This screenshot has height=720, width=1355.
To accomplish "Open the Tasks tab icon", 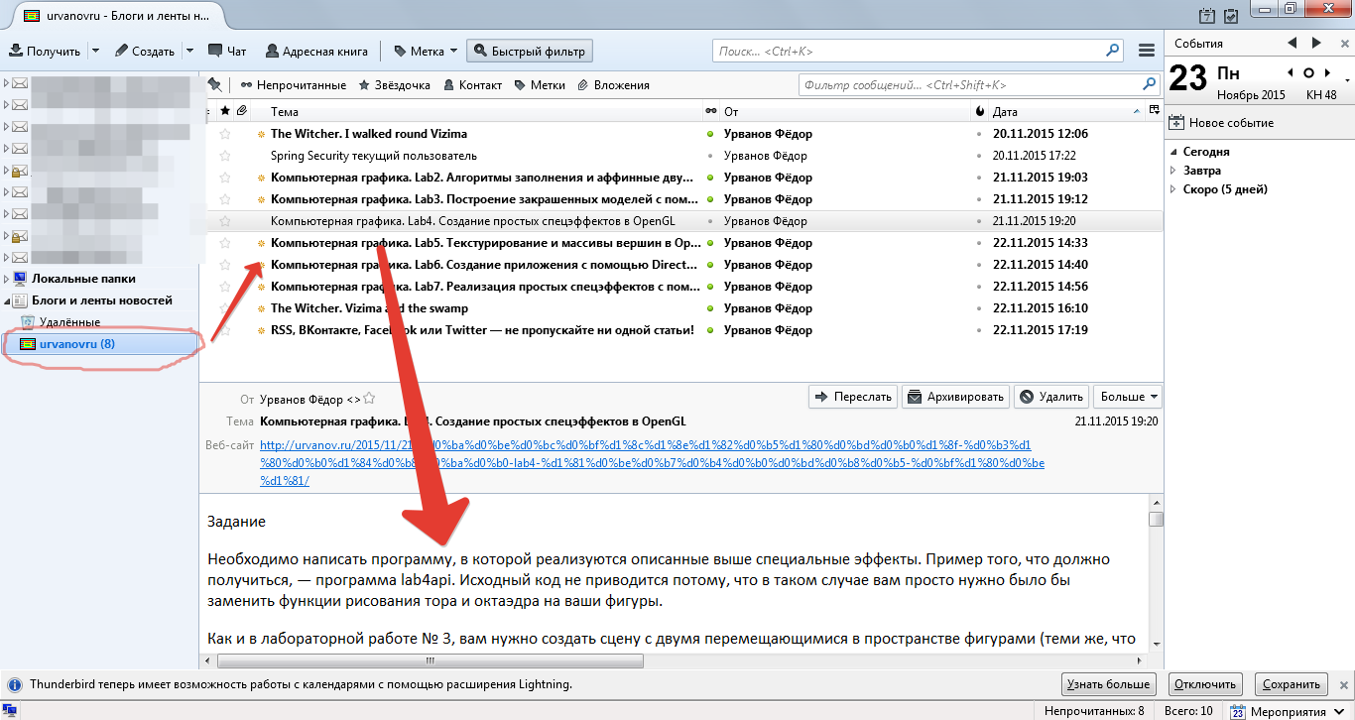I will [1231, 15].
